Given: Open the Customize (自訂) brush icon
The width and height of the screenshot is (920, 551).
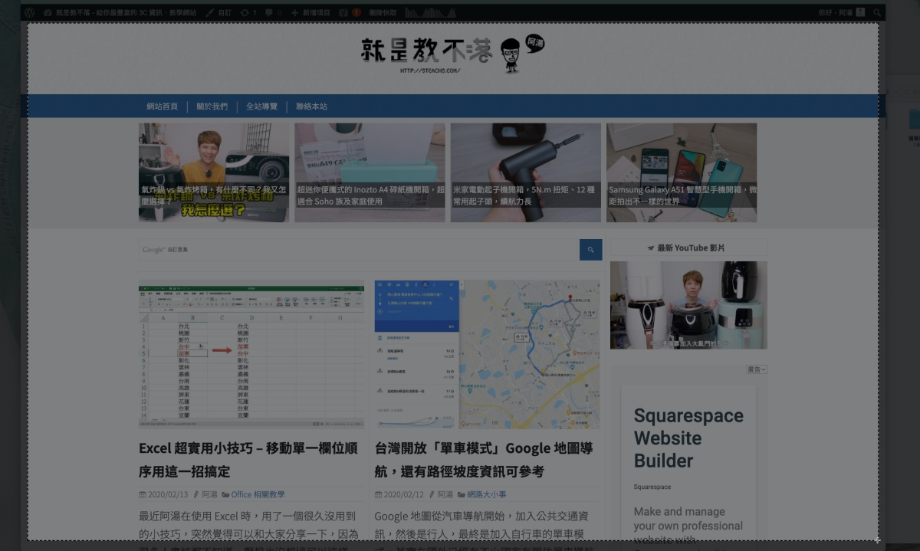Looking at the screenshot, I should pyautogui.click(x=219, y=13).
